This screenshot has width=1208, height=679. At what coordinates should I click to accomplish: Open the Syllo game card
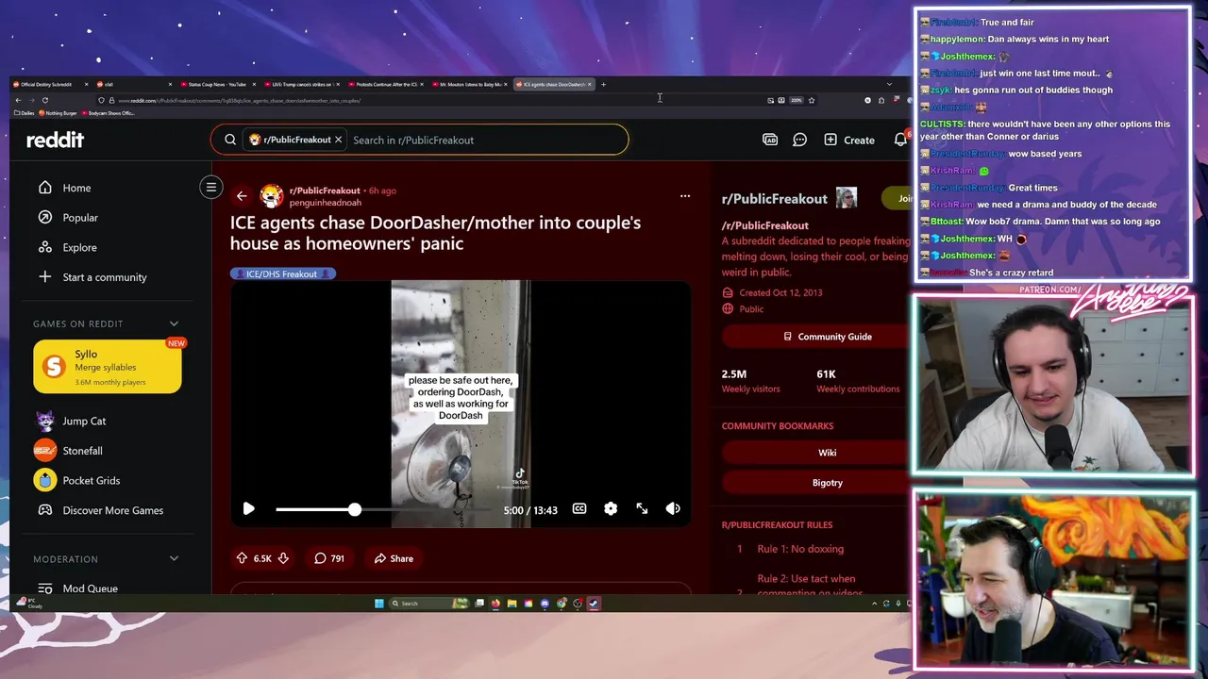(x=108, y=366)
